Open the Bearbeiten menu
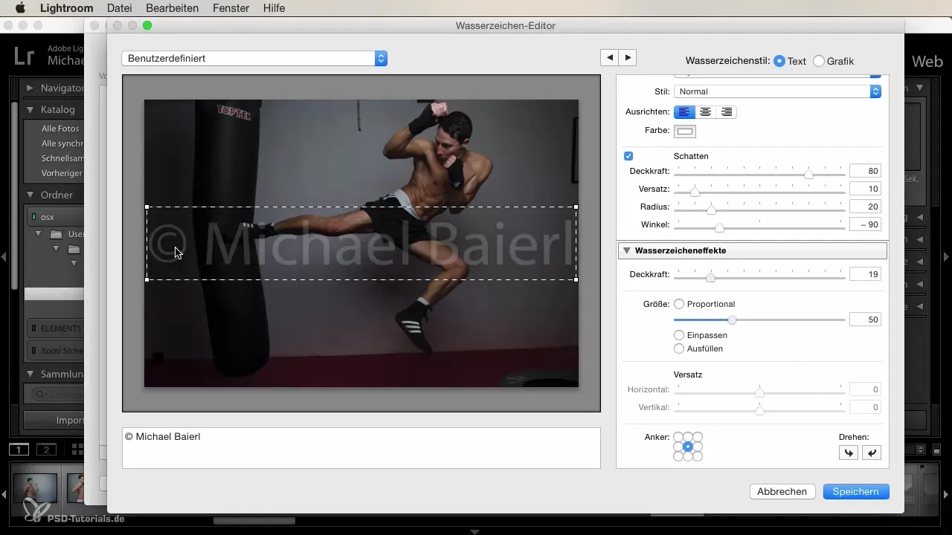This screenshot has width=952, height=535. click(173, 8)
